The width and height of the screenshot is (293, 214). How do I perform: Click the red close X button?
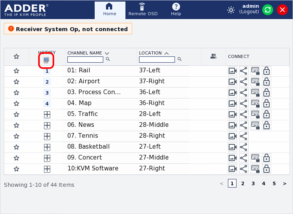282,10
